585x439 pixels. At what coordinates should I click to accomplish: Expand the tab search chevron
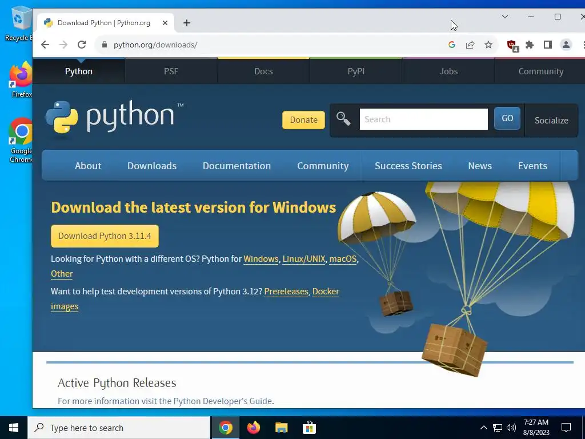point(505,17)
